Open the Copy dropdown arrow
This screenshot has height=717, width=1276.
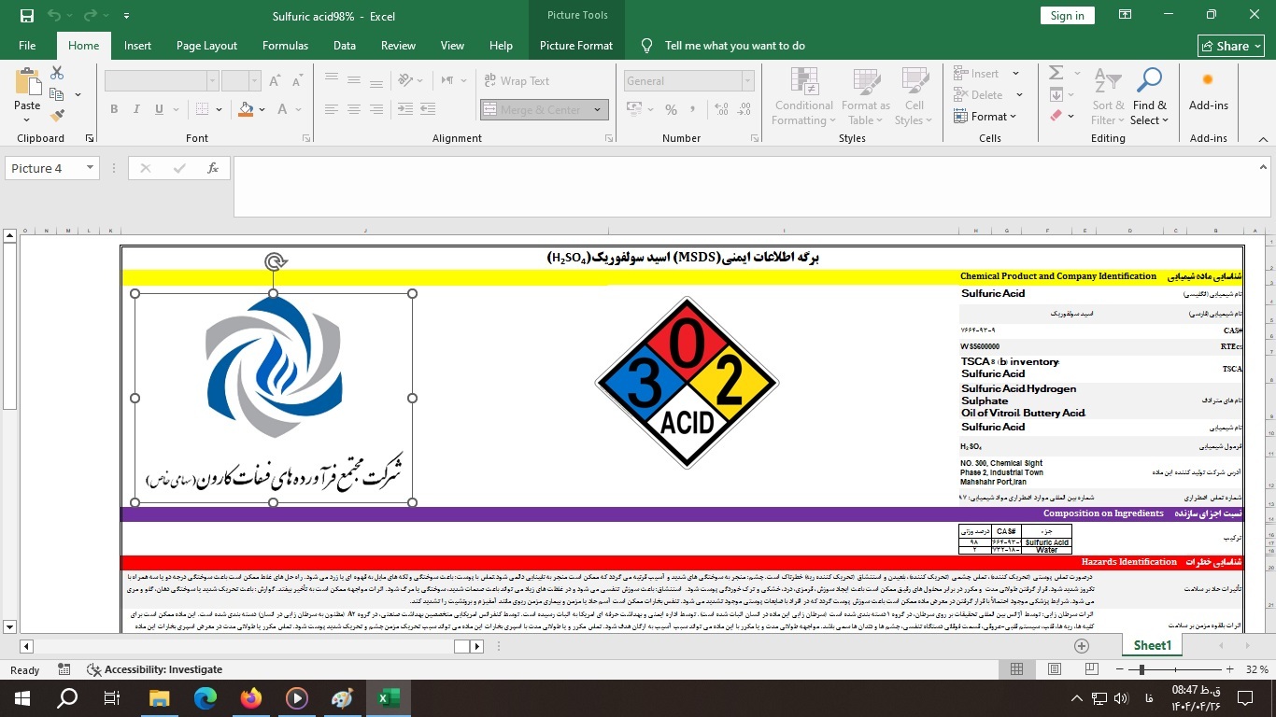78,94
